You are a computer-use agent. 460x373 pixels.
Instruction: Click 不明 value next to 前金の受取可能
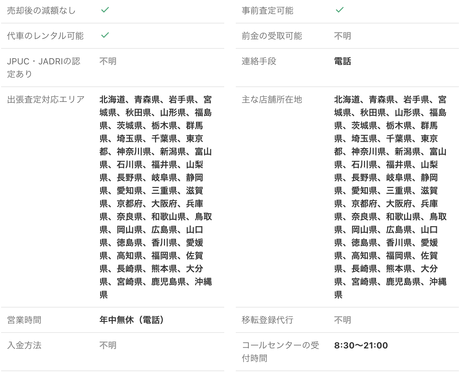pos(342,36)
